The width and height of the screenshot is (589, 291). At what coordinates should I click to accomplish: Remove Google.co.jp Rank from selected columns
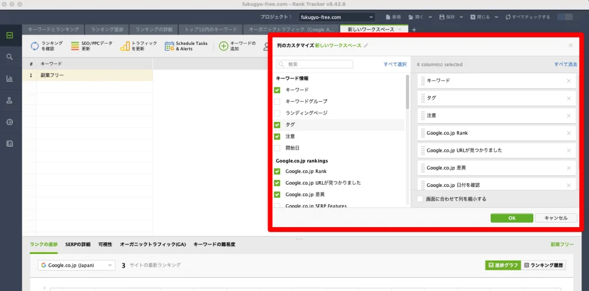pyautogui.click(x=569, y=133)
